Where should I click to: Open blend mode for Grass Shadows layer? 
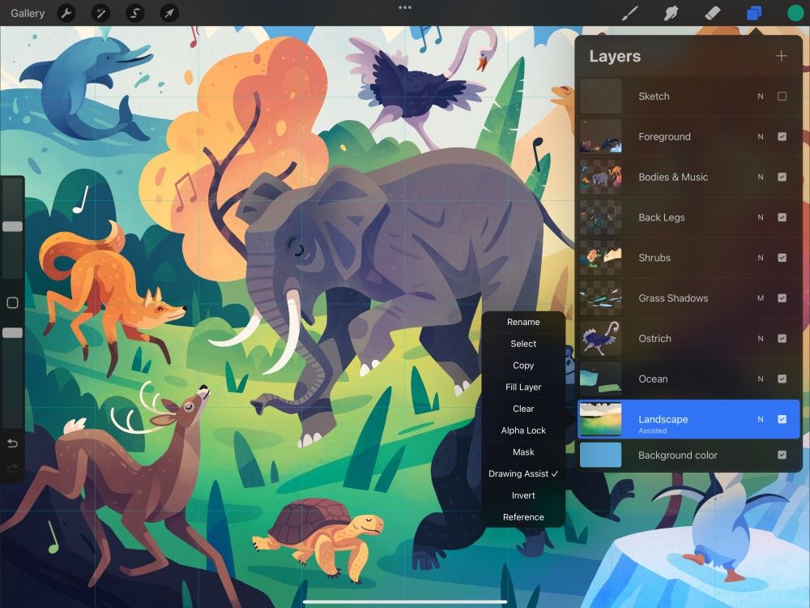tap(760, 298)
